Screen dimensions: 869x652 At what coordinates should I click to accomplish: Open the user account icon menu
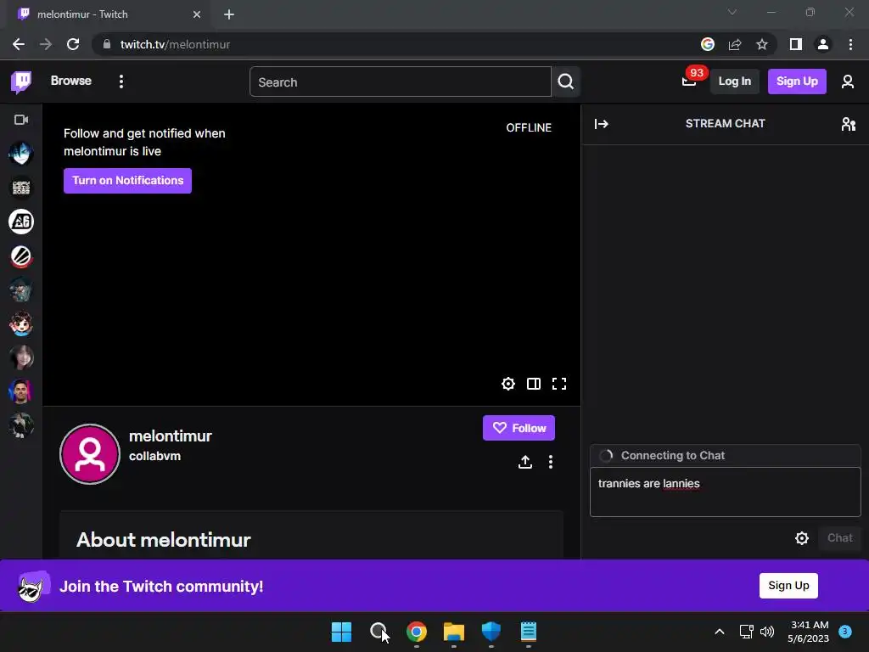click(847, 81)
